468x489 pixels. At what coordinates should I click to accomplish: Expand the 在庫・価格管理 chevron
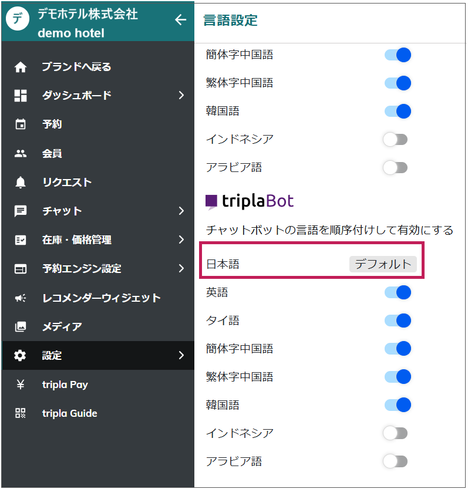coord(181,240)
